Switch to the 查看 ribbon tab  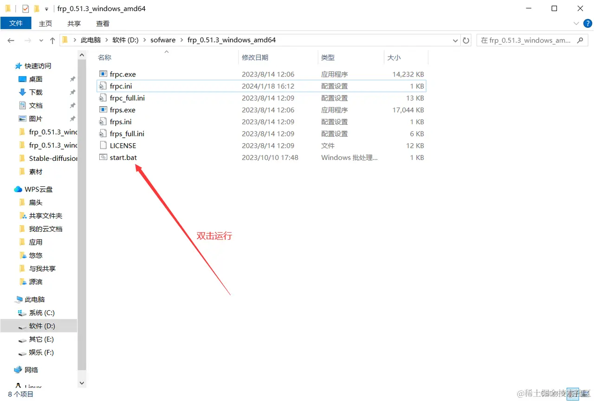tap(103, 23)
